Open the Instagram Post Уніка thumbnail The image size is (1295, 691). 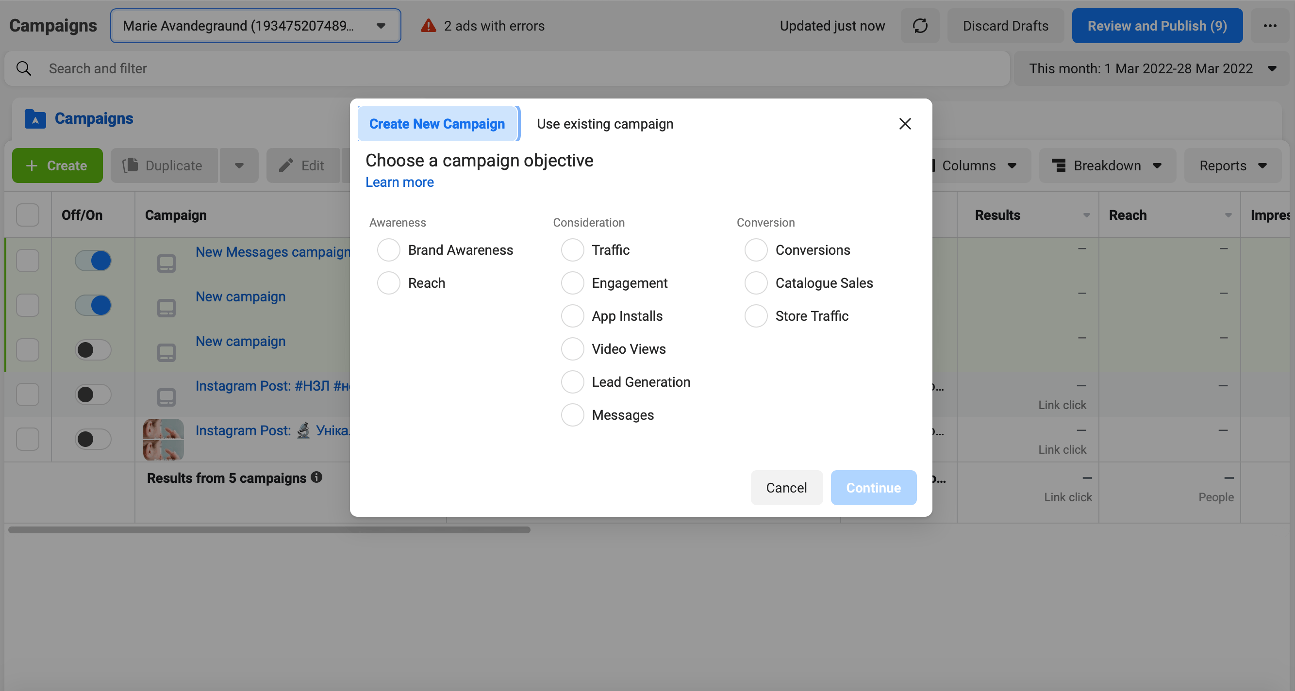(164, 440)
